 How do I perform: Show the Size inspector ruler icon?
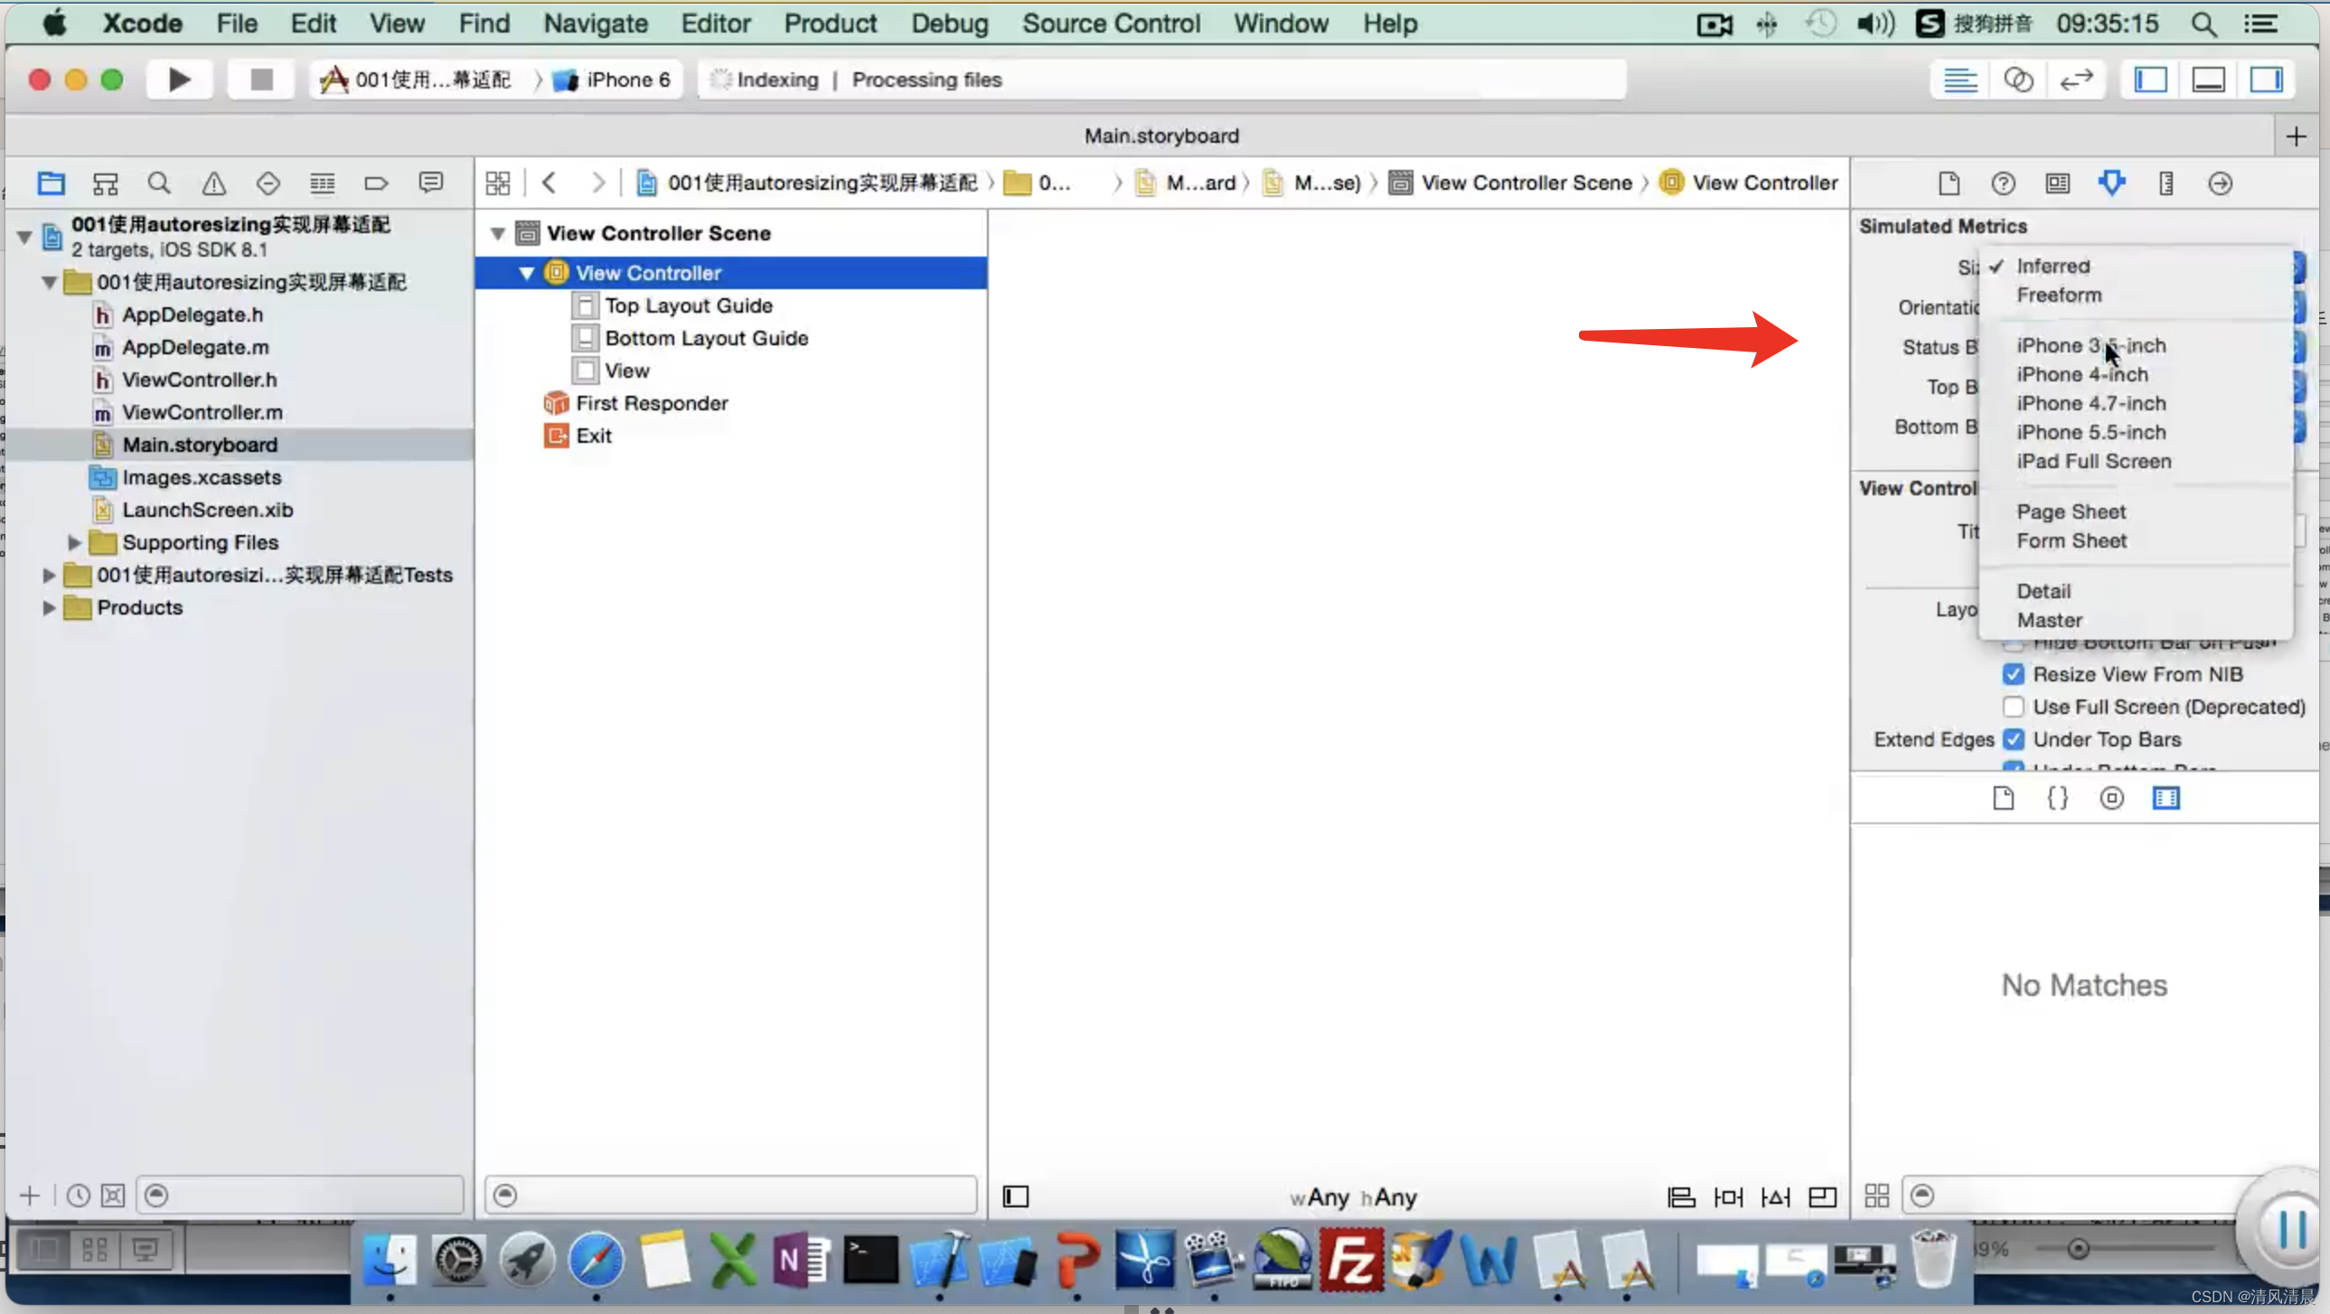2166,183
